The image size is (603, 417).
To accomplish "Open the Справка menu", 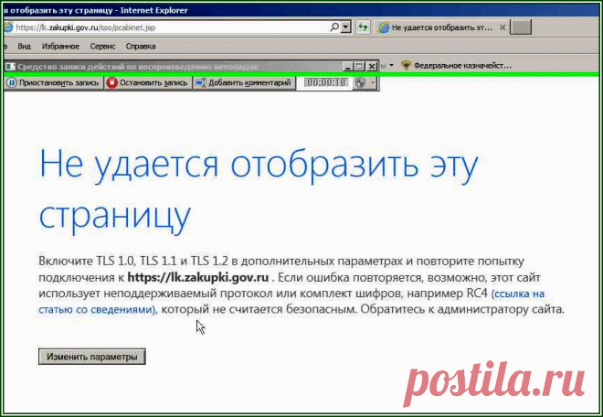I will [141, 47].
